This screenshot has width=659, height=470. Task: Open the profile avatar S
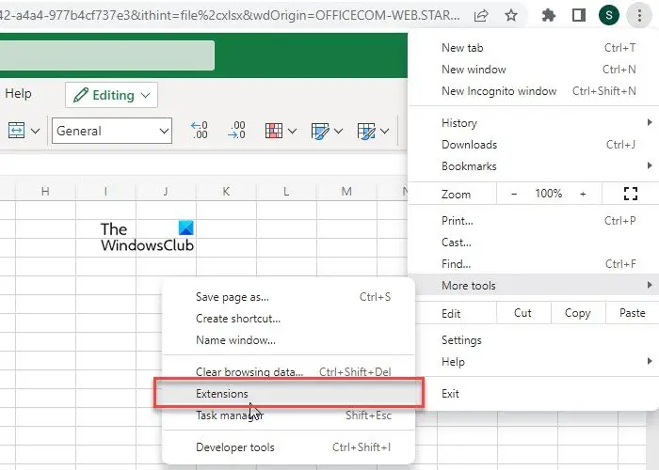pos(609,16)
